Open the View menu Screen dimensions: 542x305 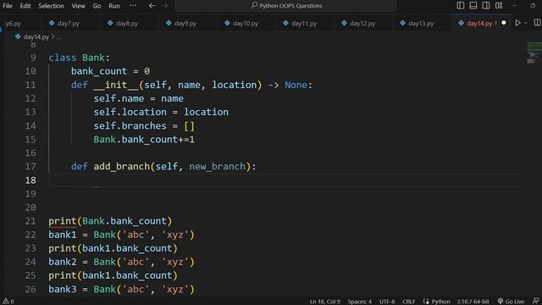pos(79,6)
